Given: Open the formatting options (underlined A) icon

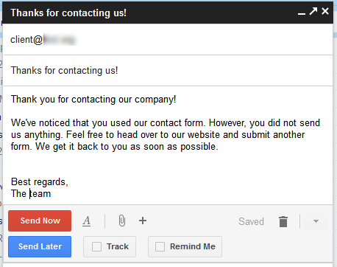Looking at the screenshot, I should (x=86, y=221).
